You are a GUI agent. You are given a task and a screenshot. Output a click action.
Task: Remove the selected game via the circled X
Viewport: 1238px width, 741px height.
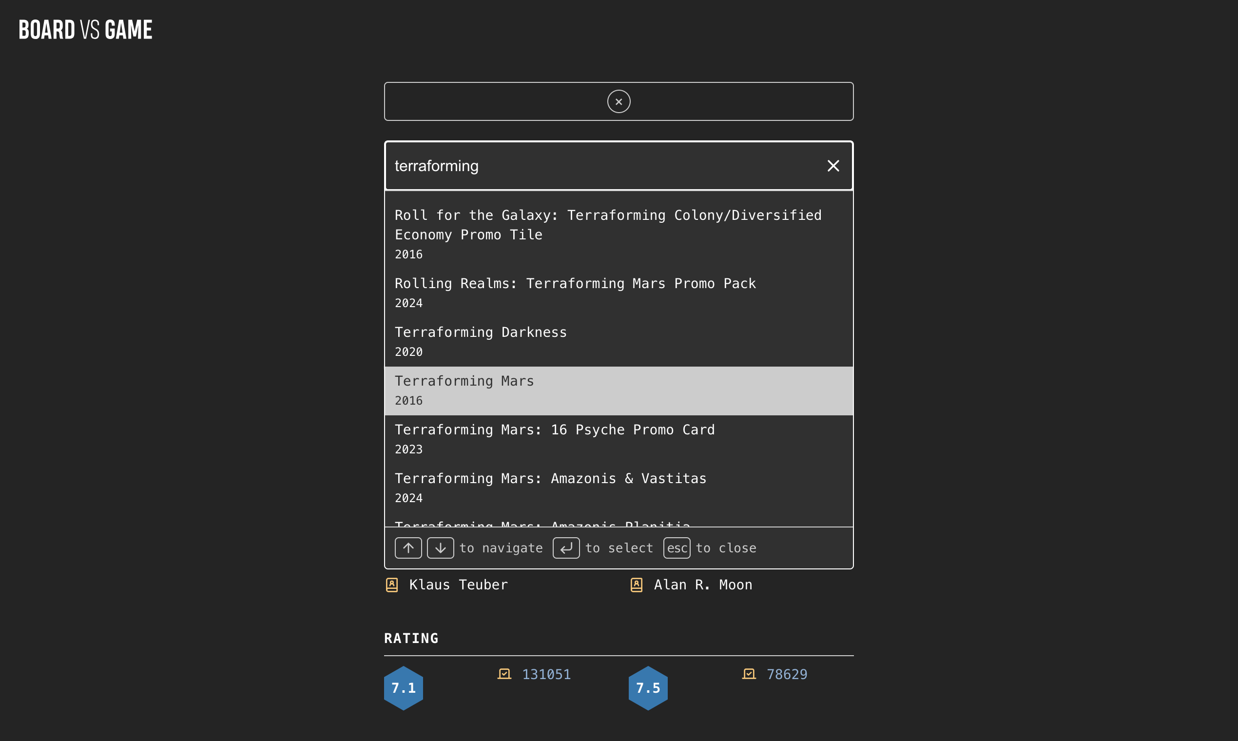click(619, 101)
